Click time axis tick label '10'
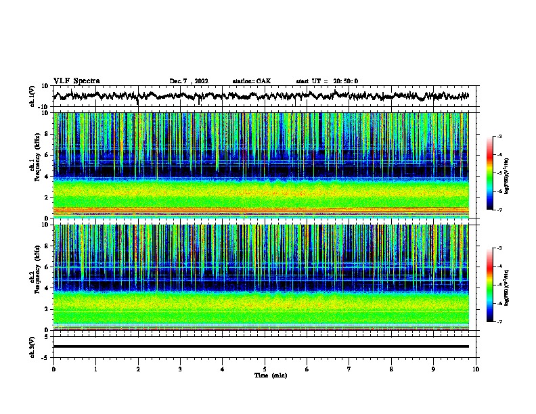The height and width of the screenshot is (414, 536). 476,369
